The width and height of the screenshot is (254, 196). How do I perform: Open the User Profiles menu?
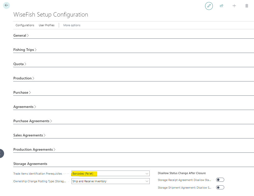coord(47,25)
